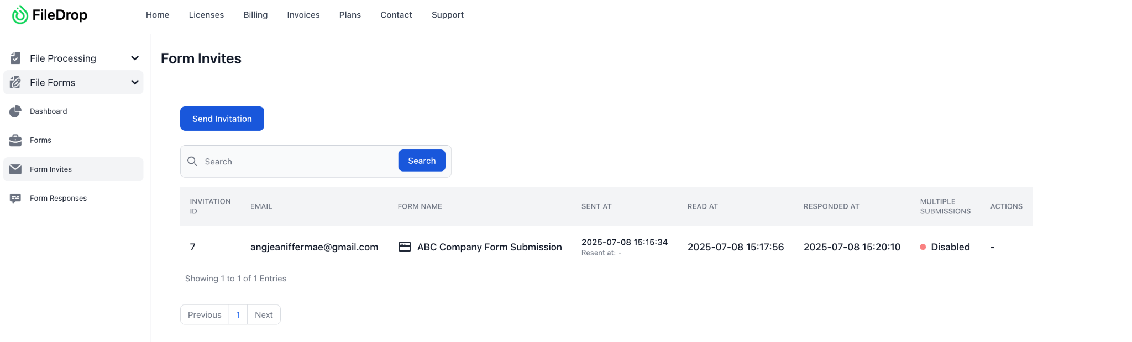This screenshot has width=1132, height=342.
Task: Open the Licenses menu item
Action: (206, 15)
